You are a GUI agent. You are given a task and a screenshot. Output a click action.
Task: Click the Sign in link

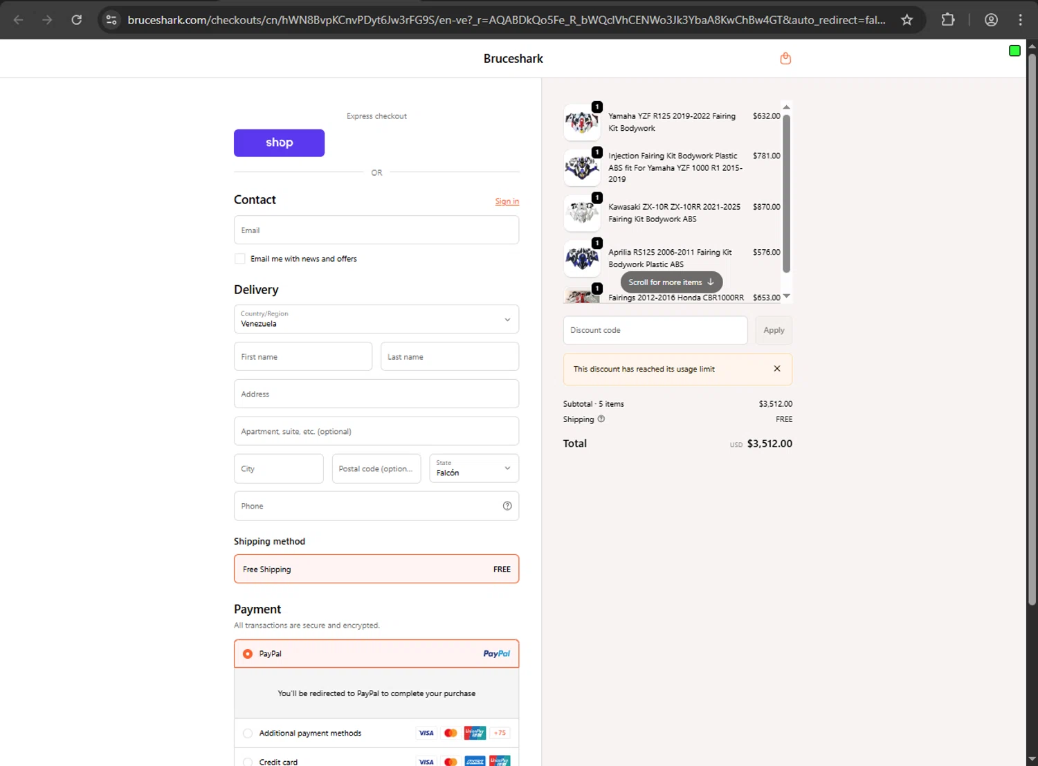(507, 201)
